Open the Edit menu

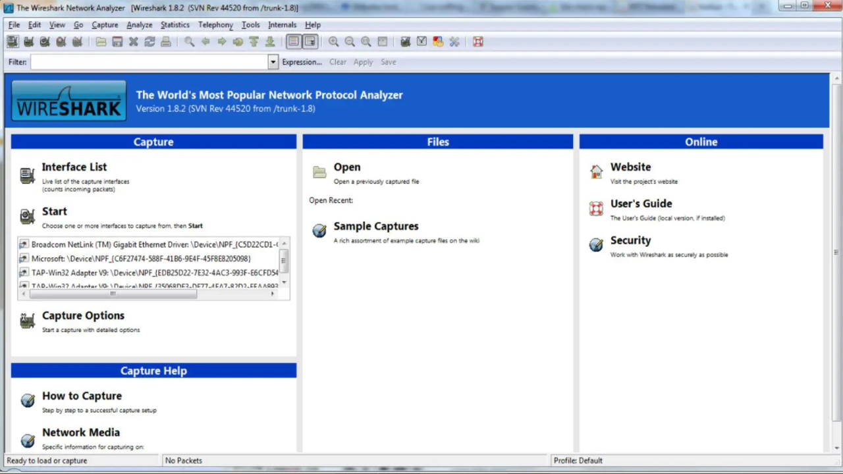click(x=34, y=24)
